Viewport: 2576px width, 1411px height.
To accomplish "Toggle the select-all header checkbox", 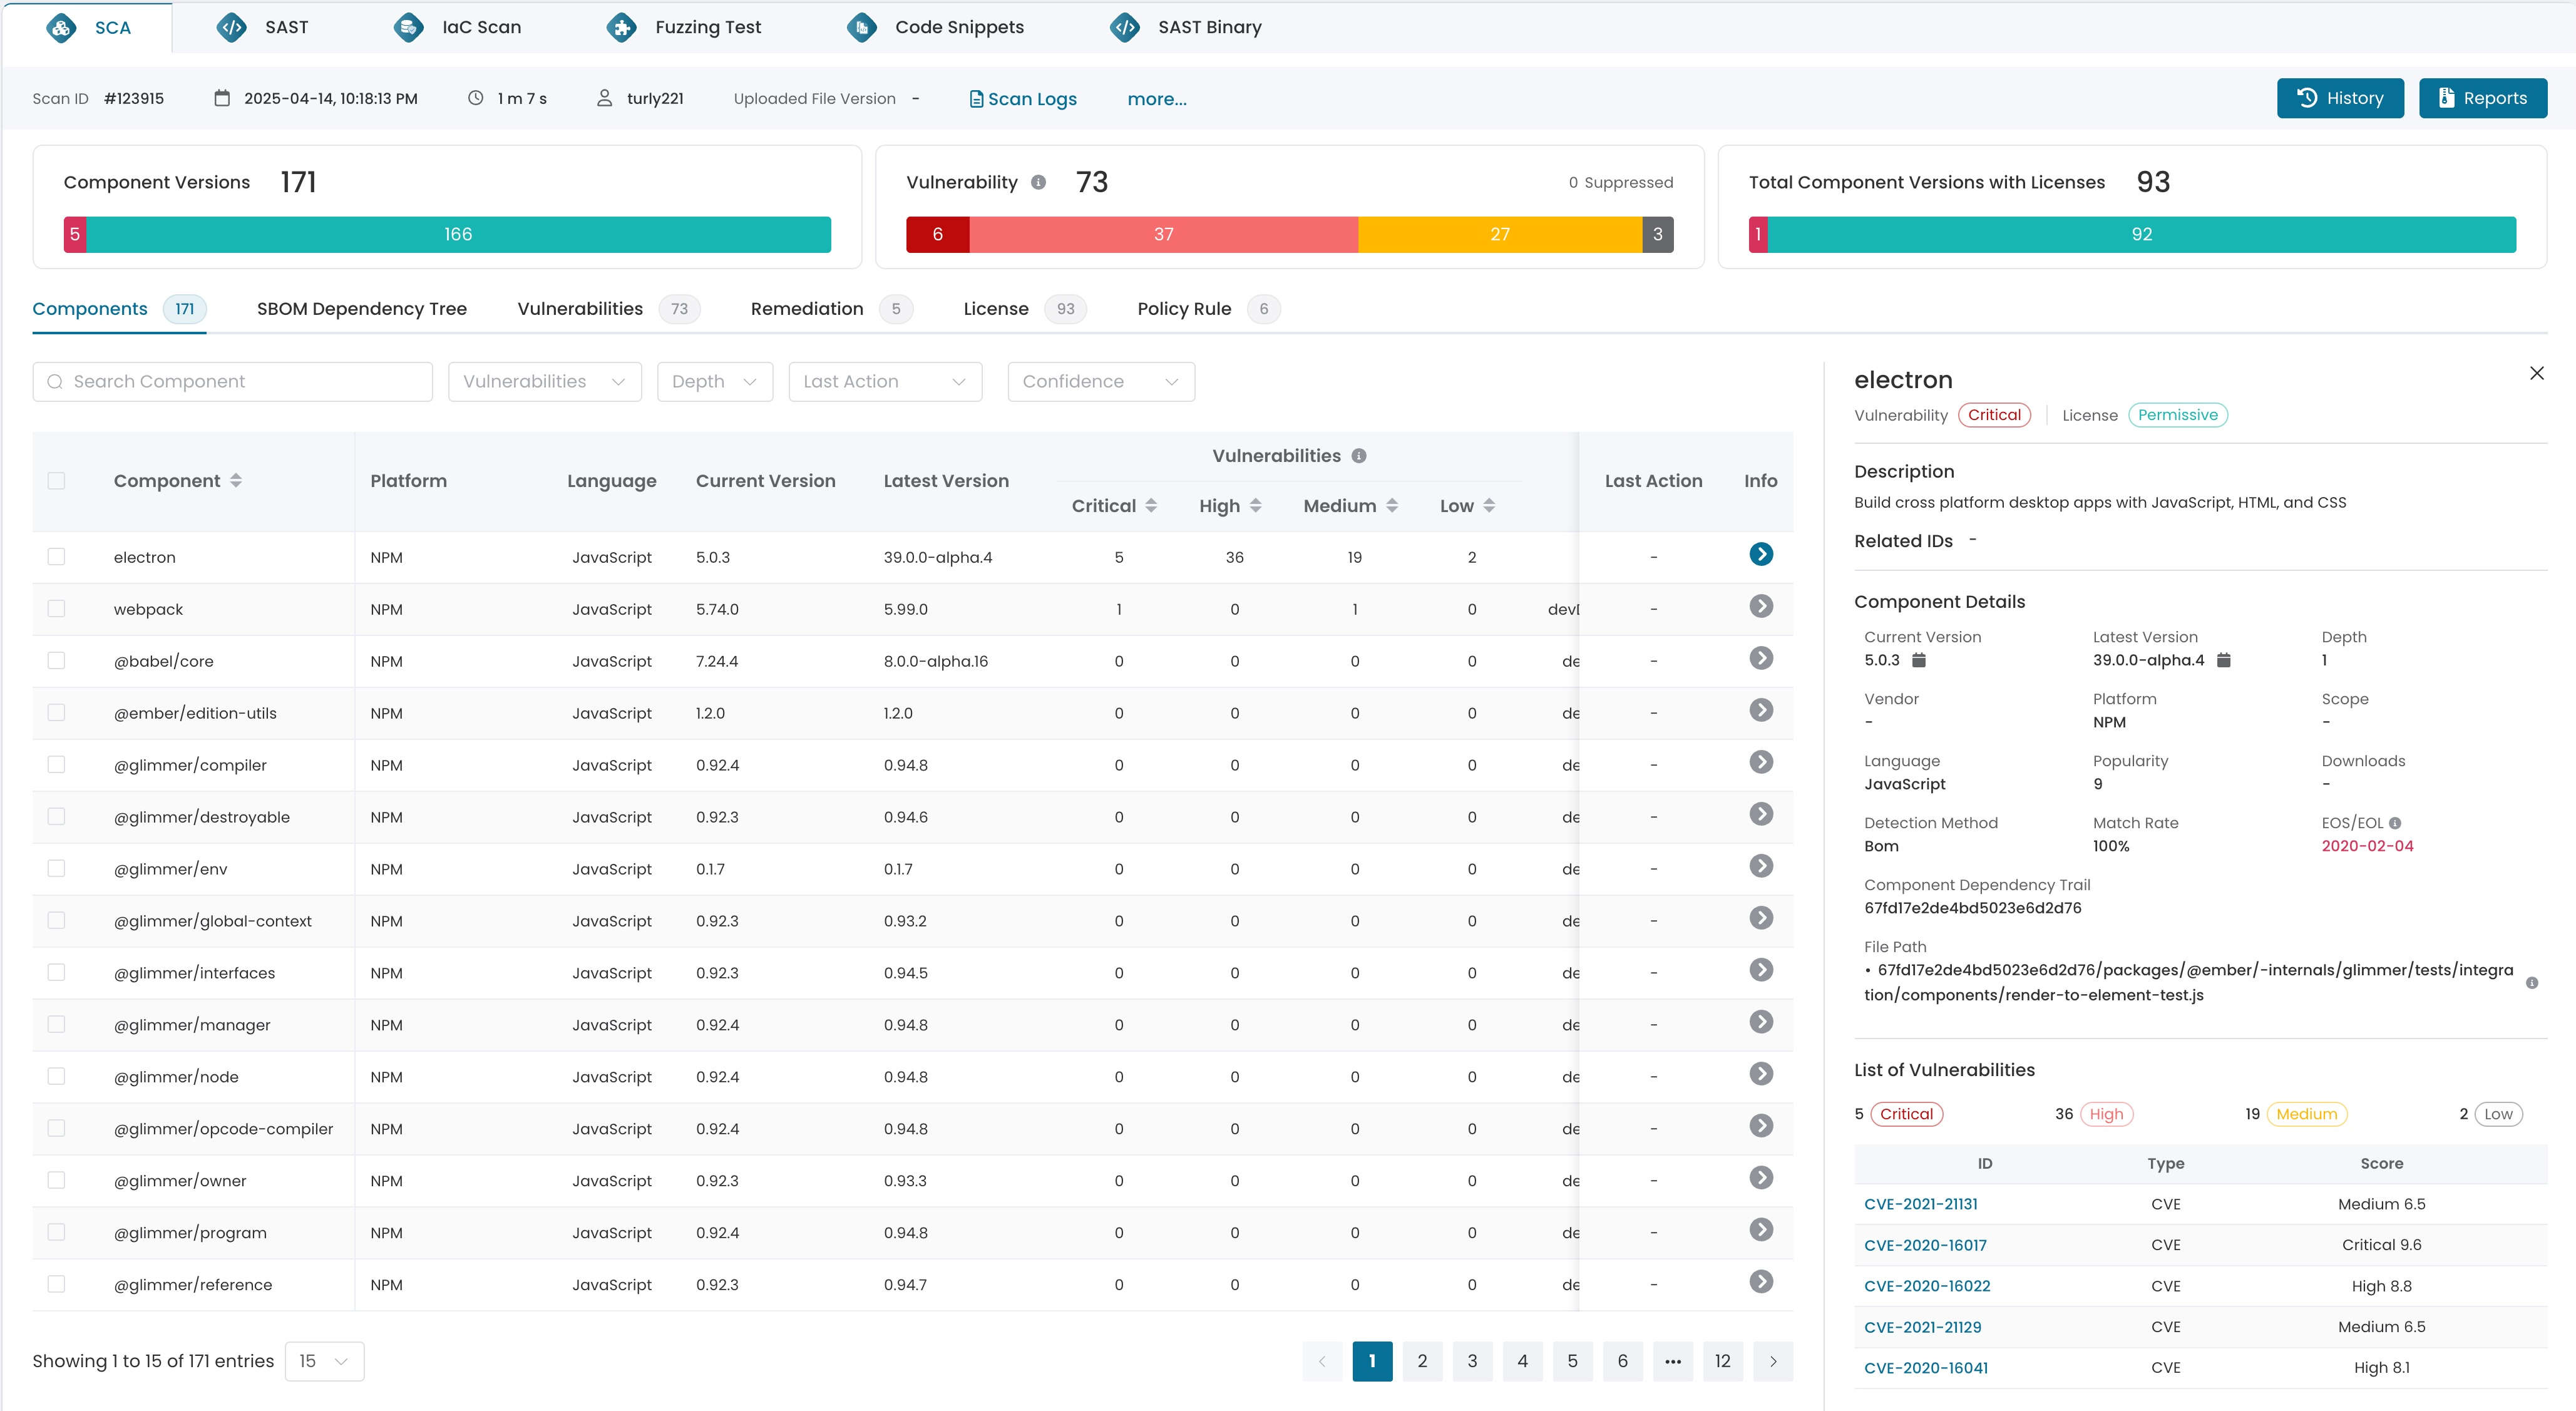I will point(56,481).
